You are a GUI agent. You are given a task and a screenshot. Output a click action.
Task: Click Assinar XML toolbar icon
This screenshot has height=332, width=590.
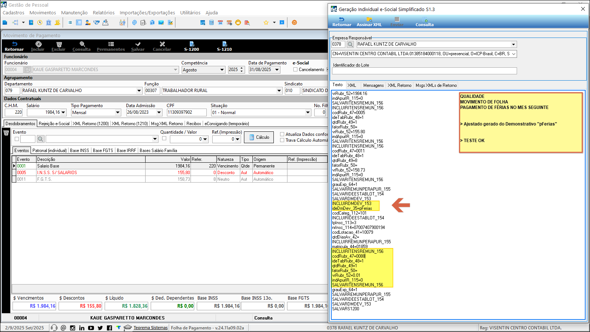(x=369, y=22)
